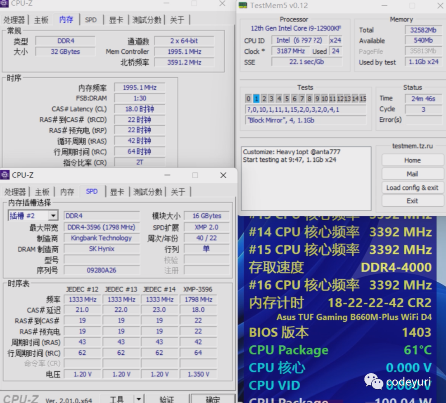This screenshot has width=446, height=403.
Task: Click the TestMem5 chip icon in the title bar
Action: pyautogui.click(x=243, y=5)
